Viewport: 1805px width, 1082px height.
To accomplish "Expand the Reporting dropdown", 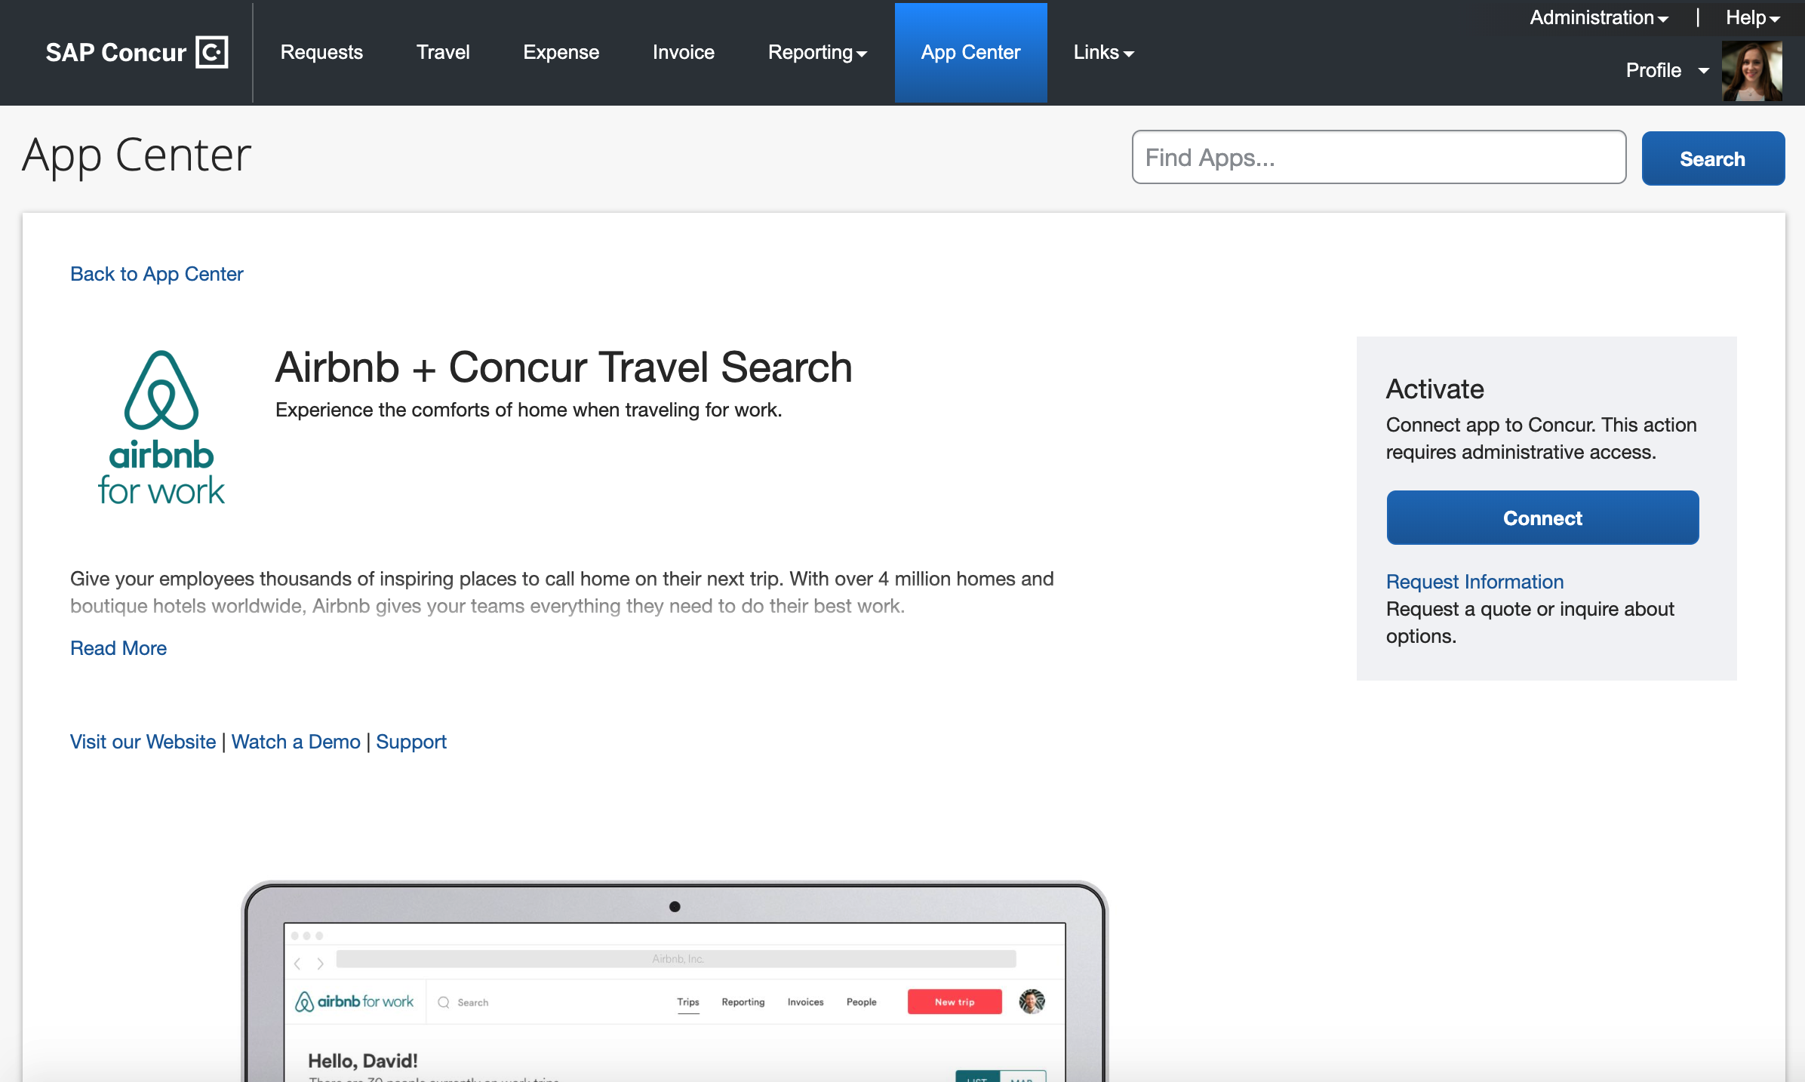I will coord(817,52).
